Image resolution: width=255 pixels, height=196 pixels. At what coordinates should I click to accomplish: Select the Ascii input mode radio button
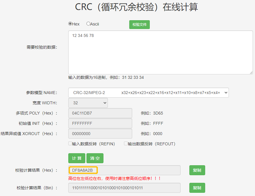tap(87, 24)
